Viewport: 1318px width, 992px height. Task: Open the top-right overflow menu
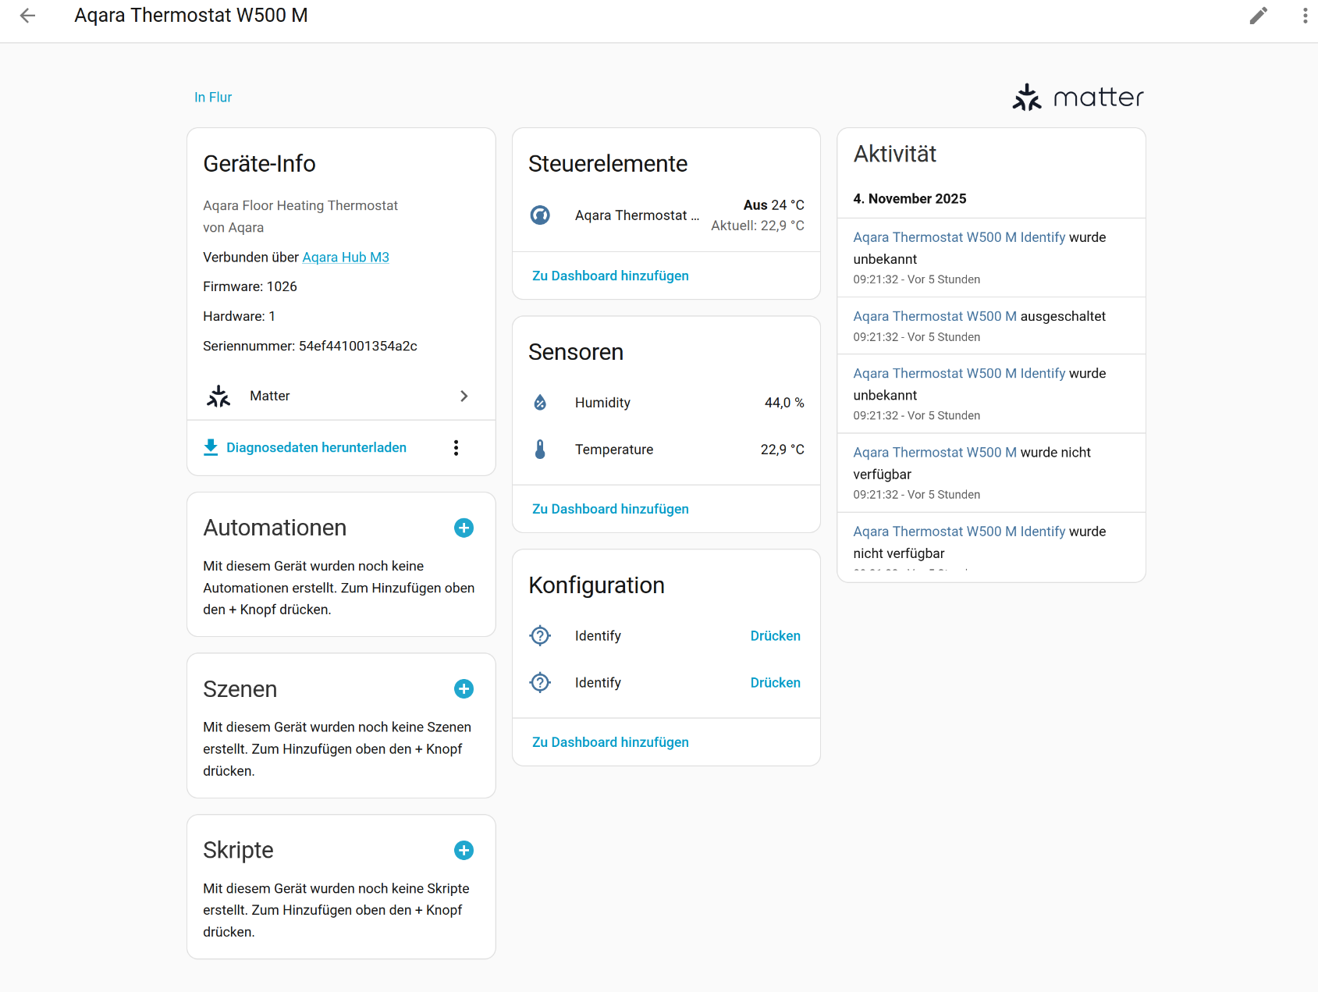(x=1305, y=16)
